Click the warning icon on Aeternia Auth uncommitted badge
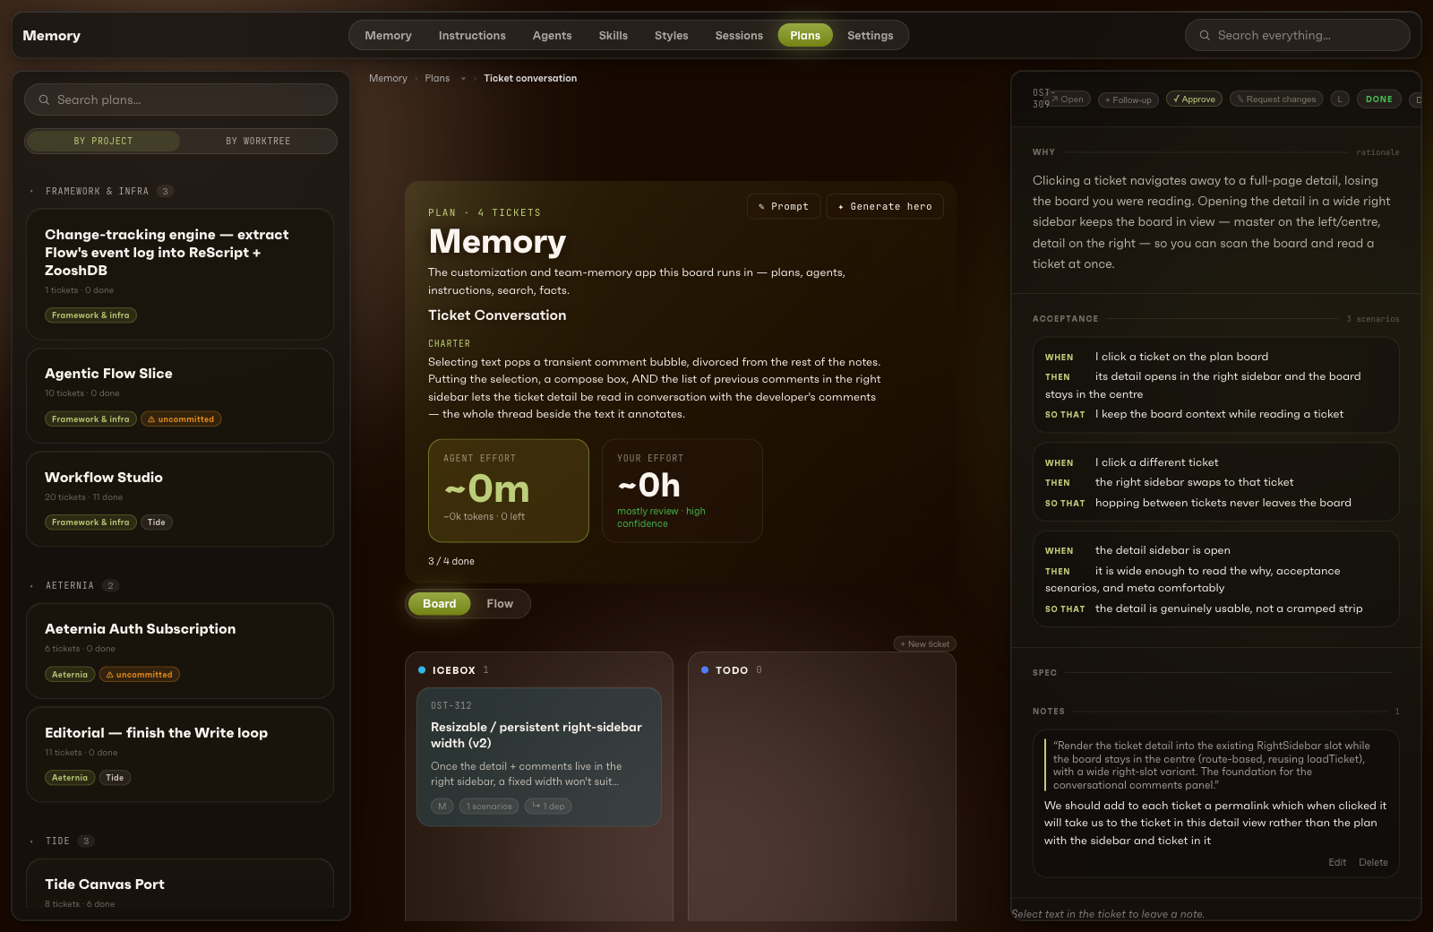Viewport: 1433px width, 932px height. pyautogui.click(x=109, y=675)
